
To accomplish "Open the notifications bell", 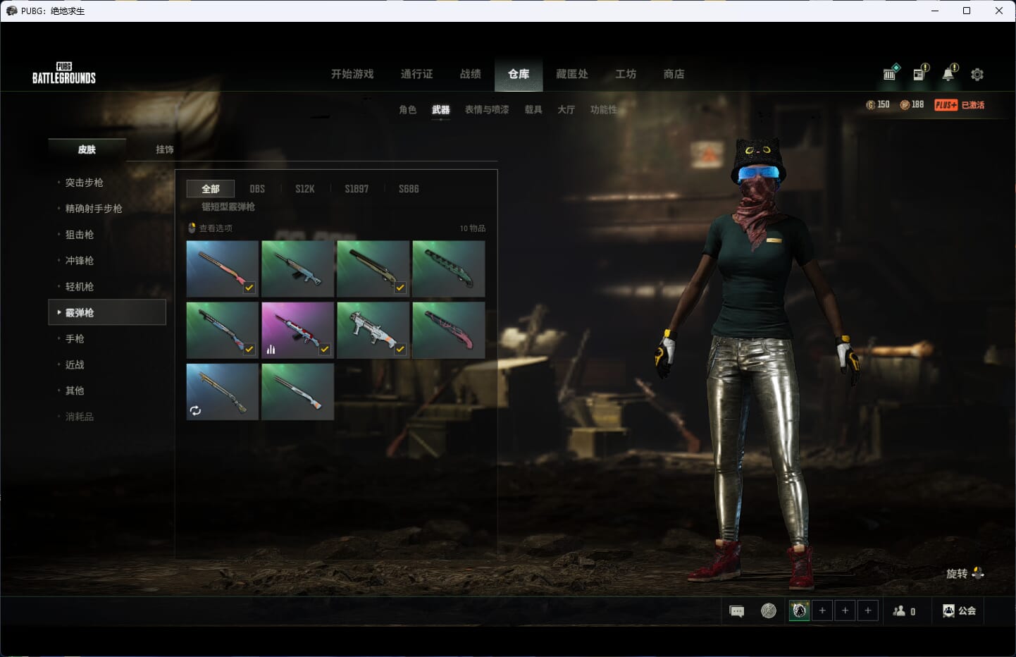I will coord(949,73).
